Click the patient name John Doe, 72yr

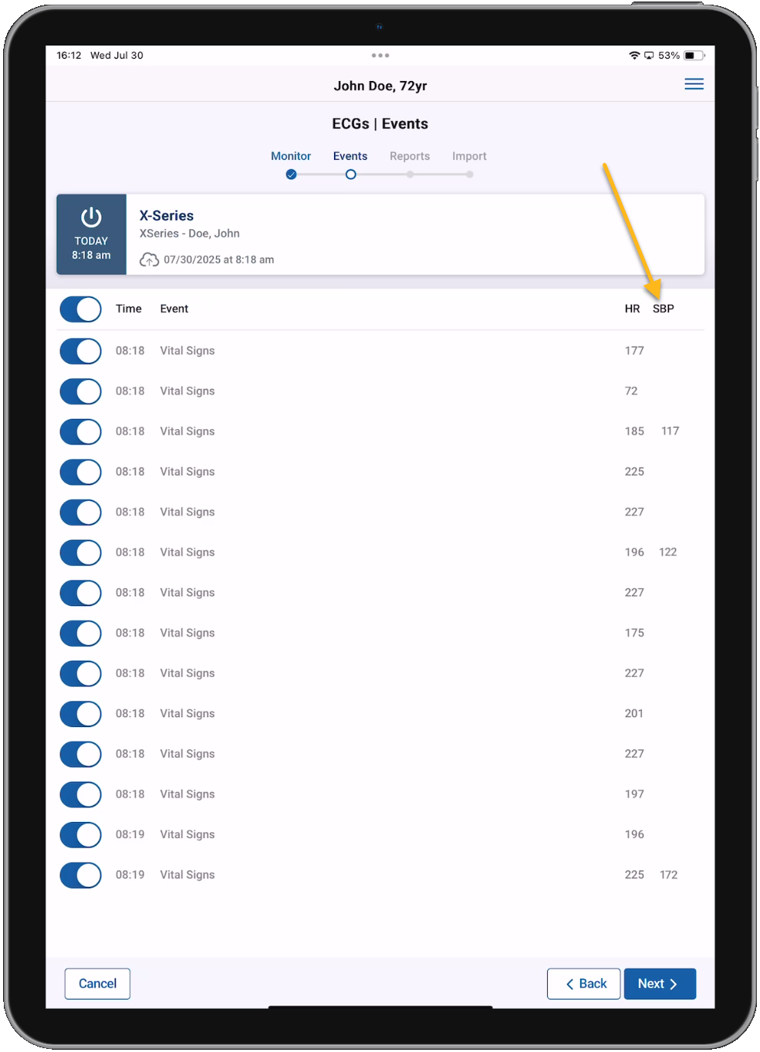pos(380,86)
